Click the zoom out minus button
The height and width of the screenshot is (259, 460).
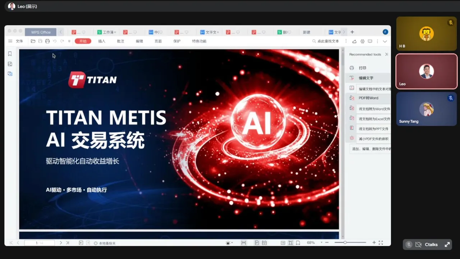(x=327, y=243)
